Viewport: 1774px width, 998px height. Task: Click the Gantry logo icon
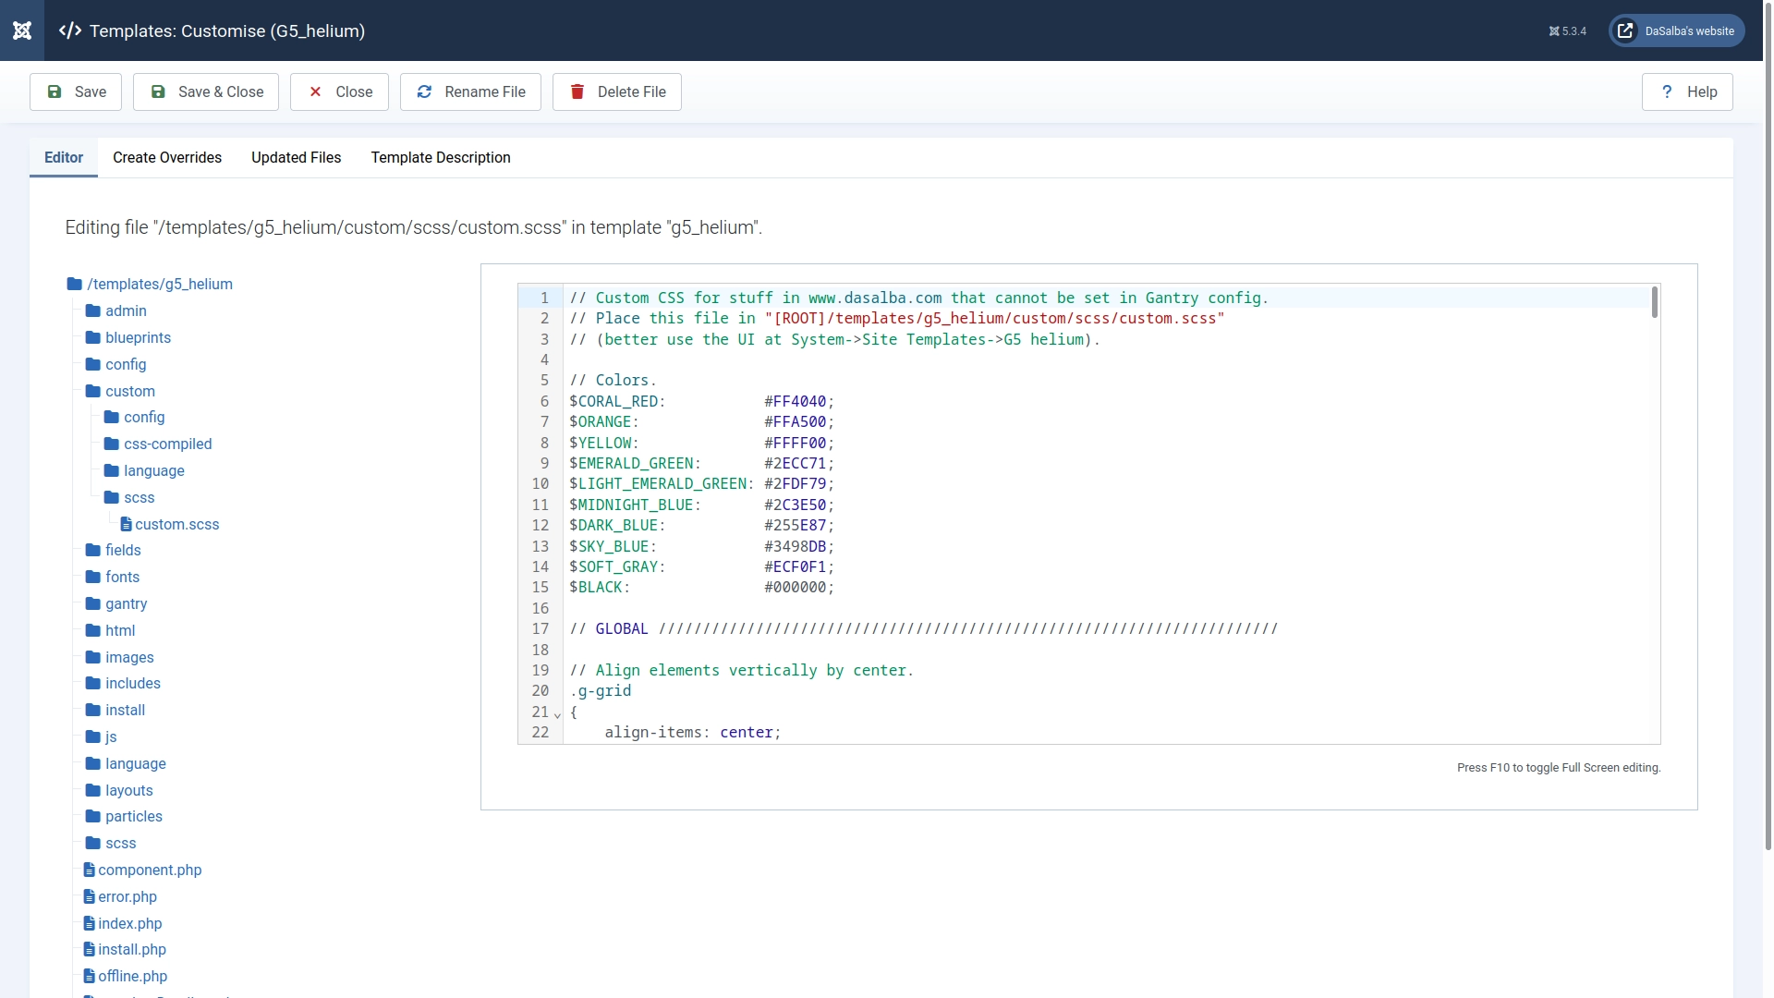point(22,30)
